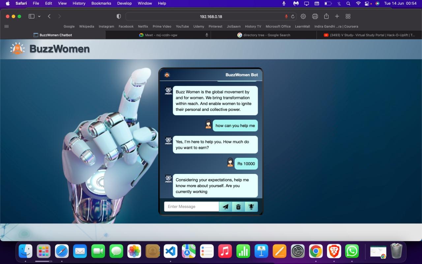Open a new tab with plus icon
Screen dimensions: 422x264
point(337,16)
